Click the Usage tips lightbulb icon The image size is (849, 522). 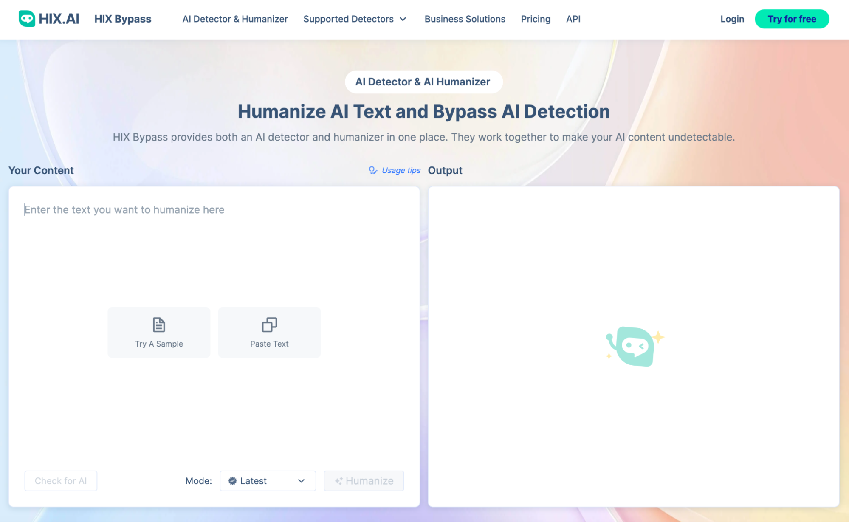tap(373, 170)
